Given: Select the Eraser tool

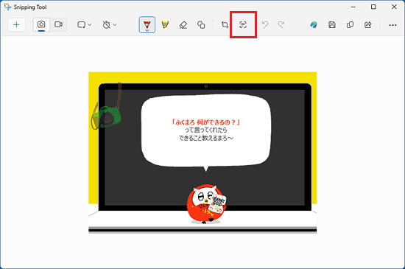Looking at the screenshot, I should point(183,25).
